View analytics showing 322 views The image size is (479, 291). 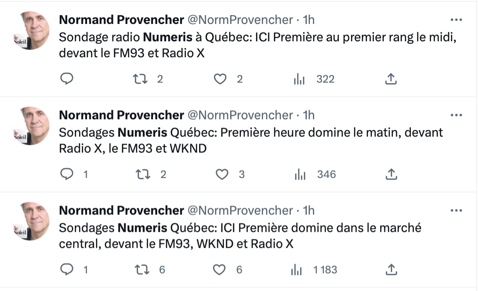[314, 79]
